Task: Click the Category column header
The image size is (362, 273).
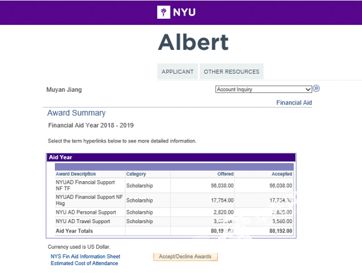Action: [x=136, y=174]
